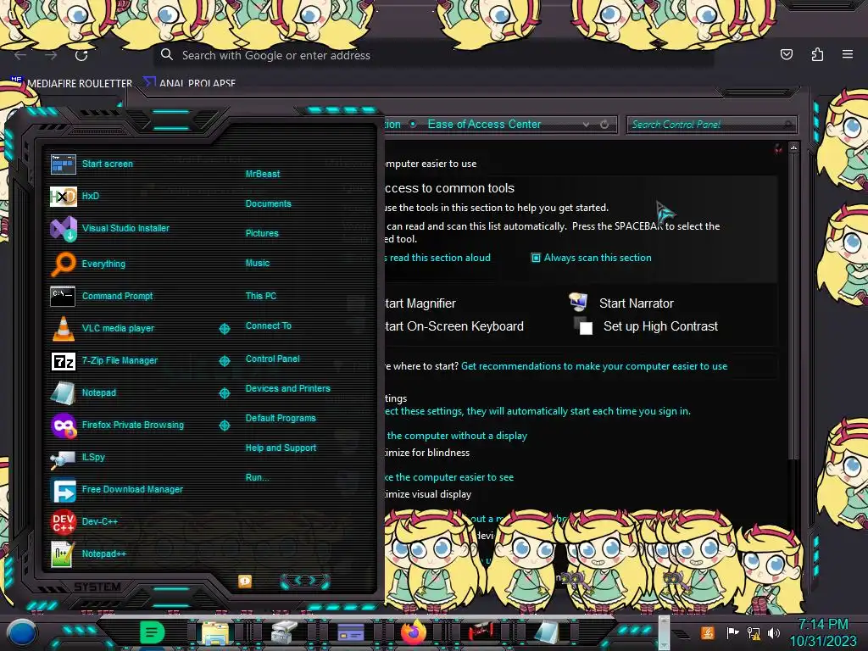
Task: Open Firefox extensions puzzle icon
Action: (817, 54)
